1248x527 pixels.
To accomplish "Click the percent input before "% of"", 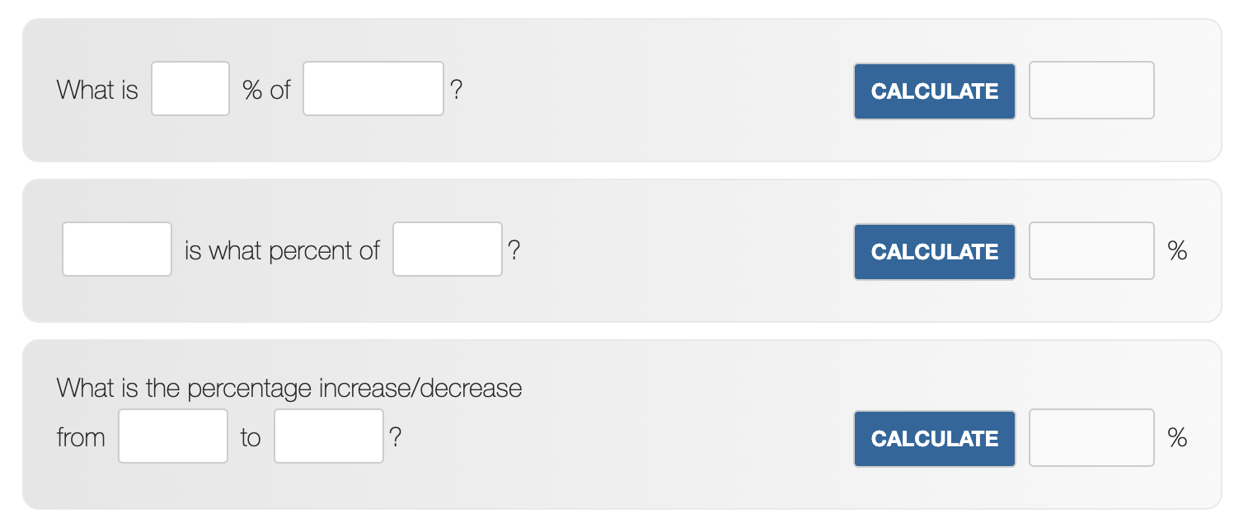I will (190, 89).
